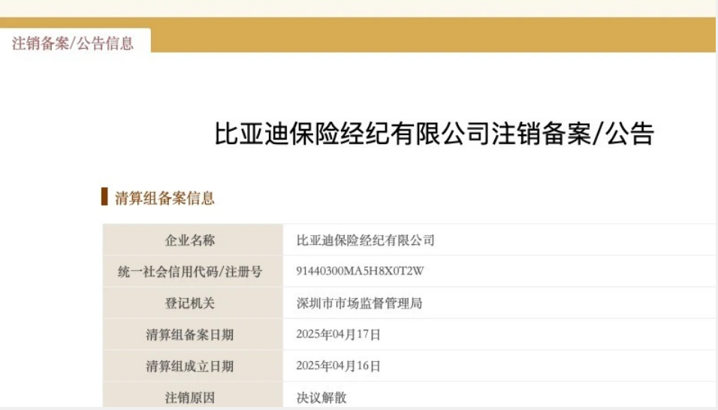Select the 清算组备案日期 label cell
Image resolution: width=718 pixels, height=410 pixels.
click(193, 334)
